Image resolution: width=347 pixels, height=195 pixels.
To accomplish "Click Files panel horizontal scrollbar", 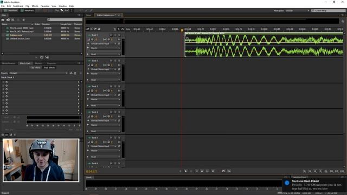I will point(42,53).
